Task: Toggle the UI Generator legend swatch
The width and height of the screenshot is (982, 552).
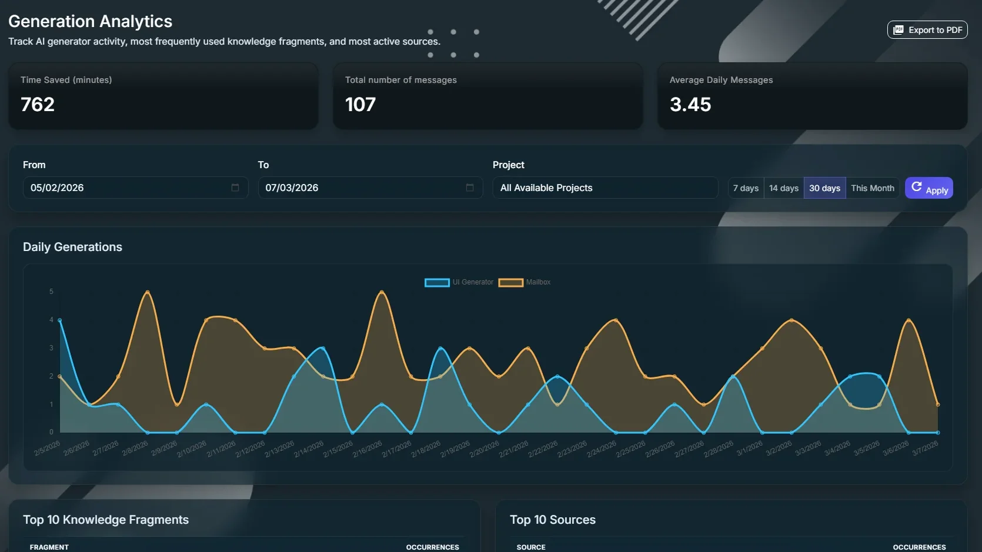Action: [437, 282]
